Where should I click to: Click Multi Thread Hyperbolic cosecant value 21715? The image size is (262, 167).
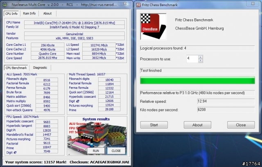coord(109,97)
